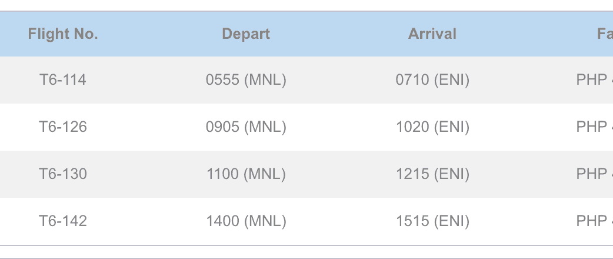This screenshot has width=613, height=259.
Task: Click the Depart column header
Action: tap(246, 34)
